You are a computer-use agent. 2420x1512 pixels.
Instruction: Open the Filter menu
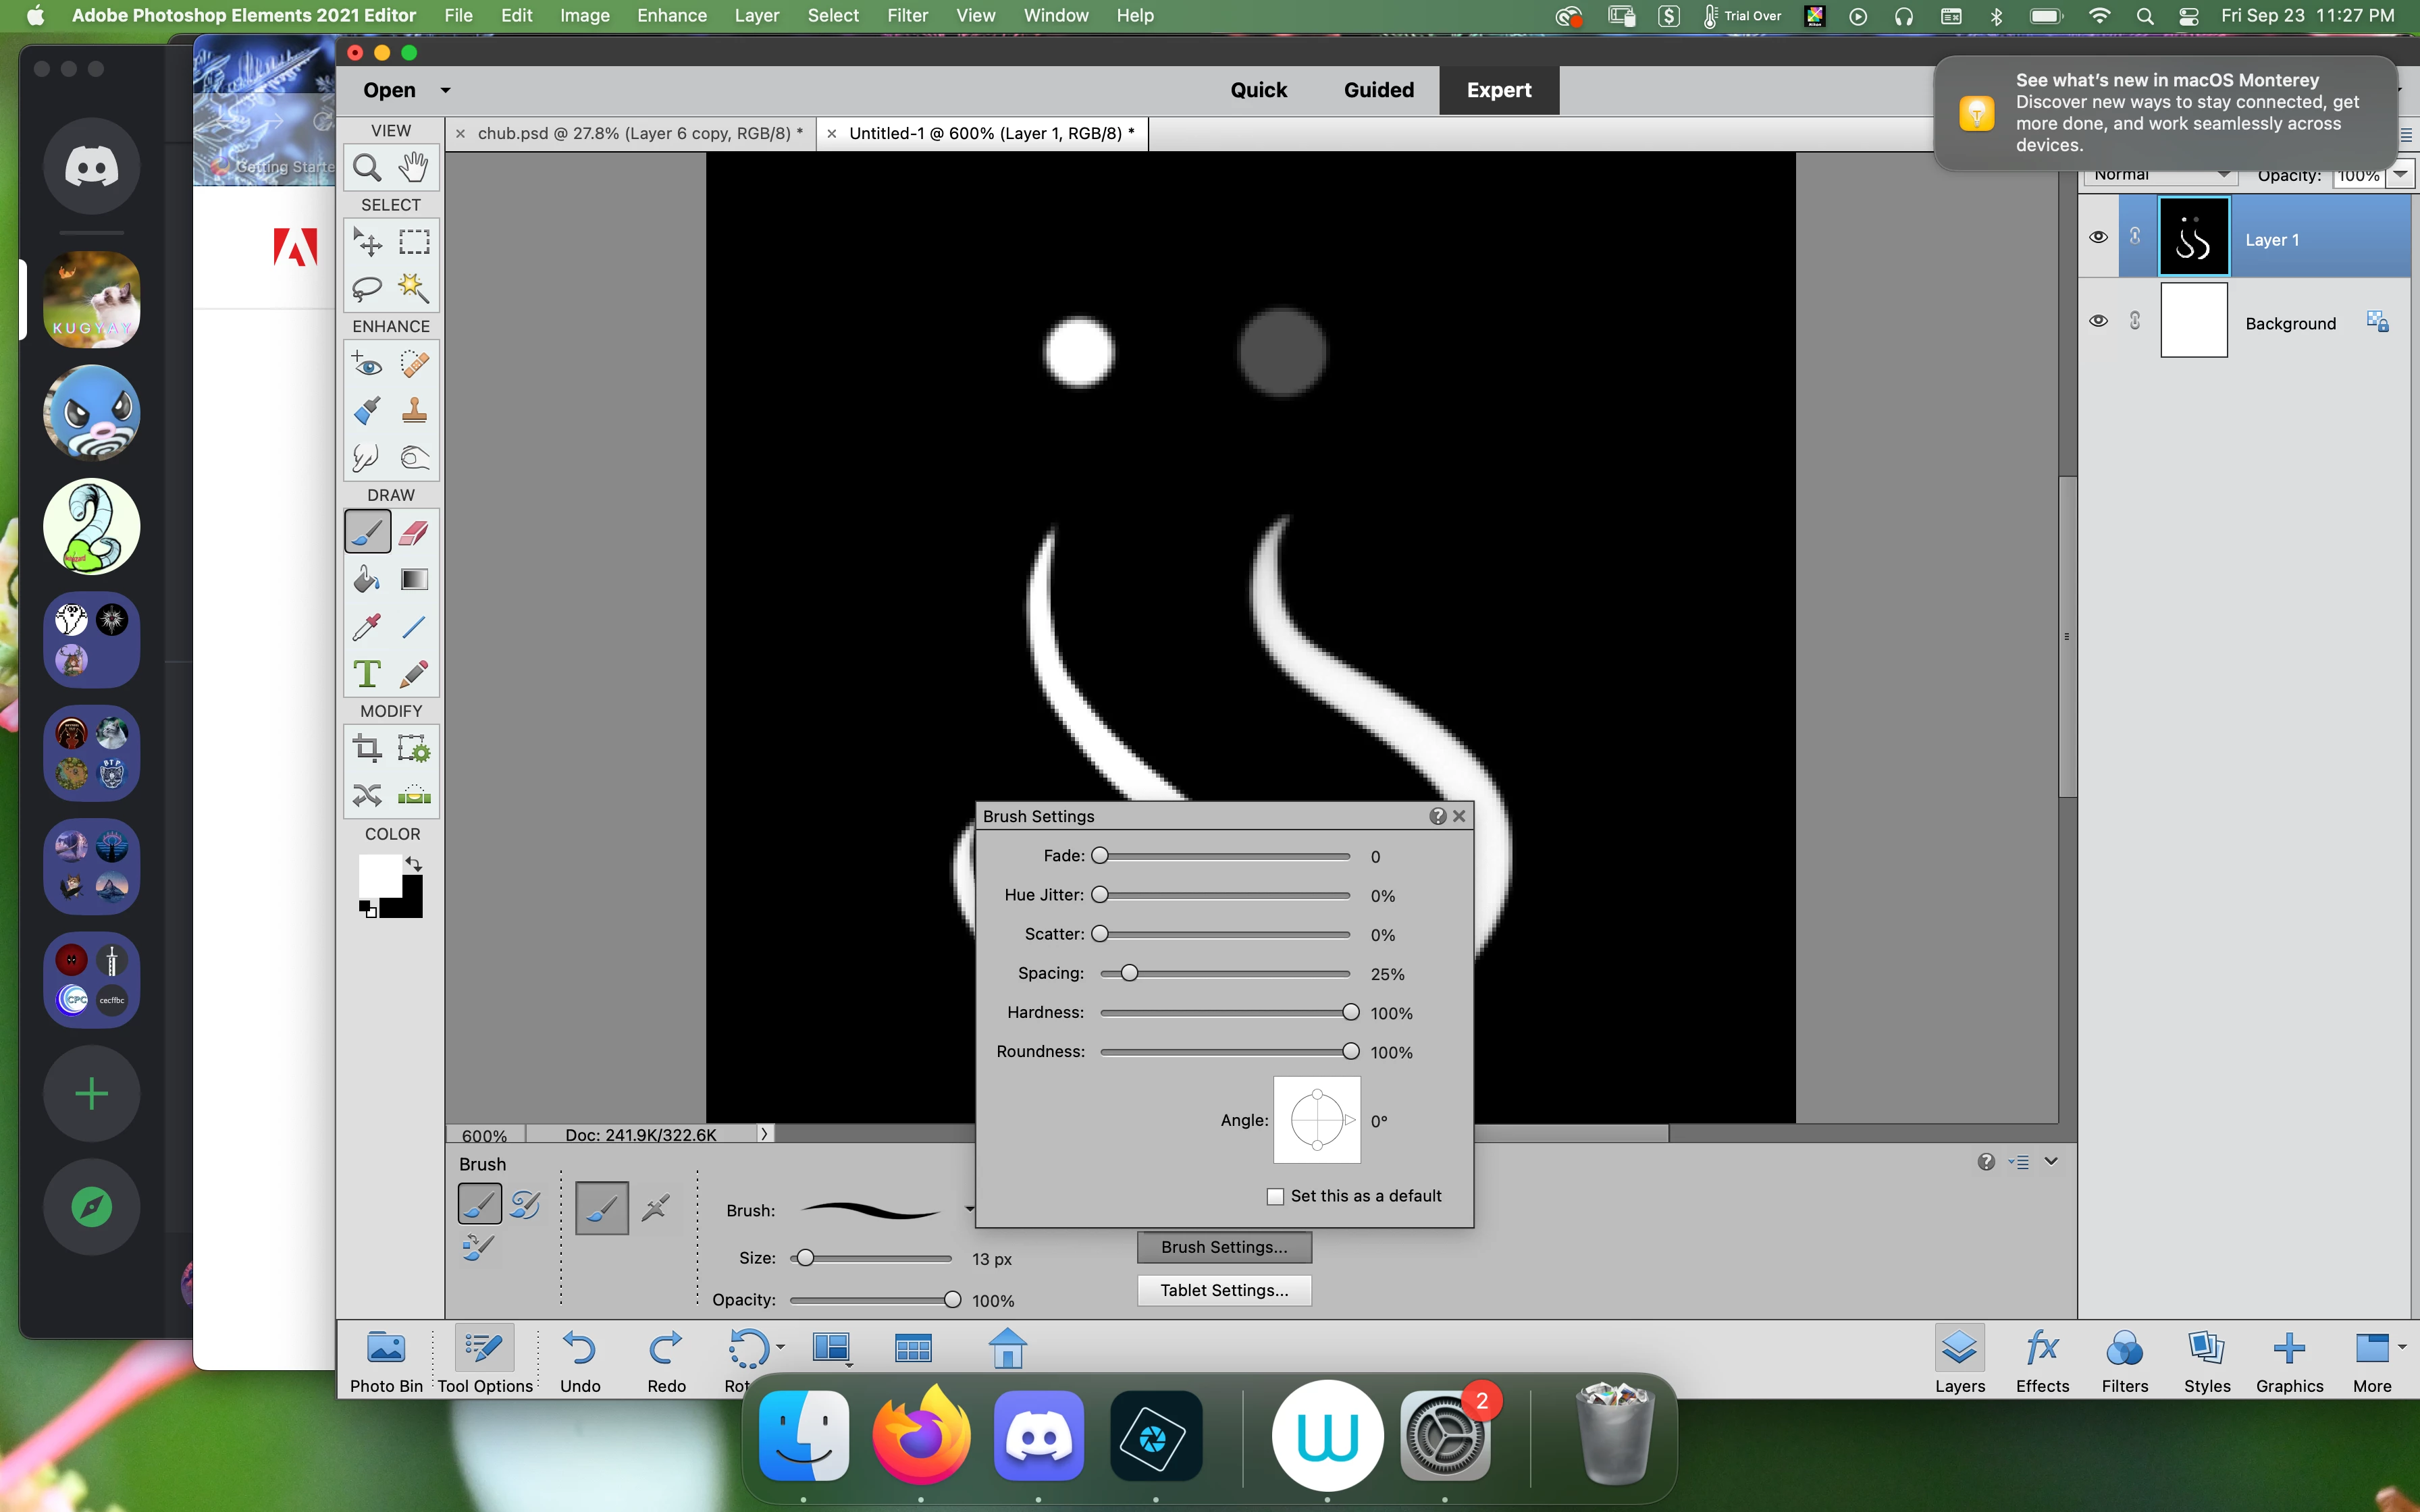coord(907,15)
